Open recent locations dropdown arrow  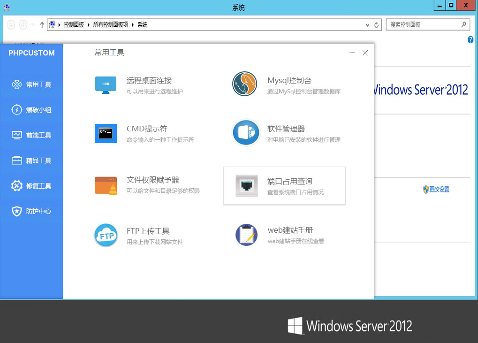click(x=33, y=25)
